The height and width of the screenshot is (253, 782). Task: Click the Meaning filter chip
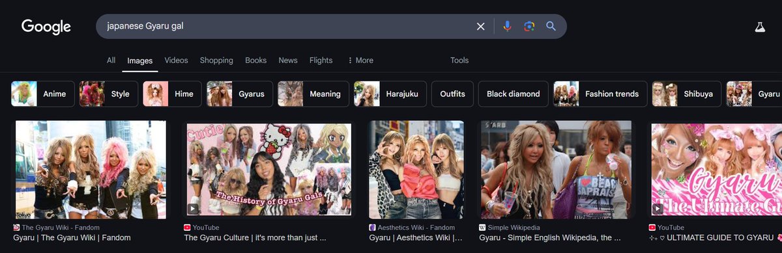point(313,94)
